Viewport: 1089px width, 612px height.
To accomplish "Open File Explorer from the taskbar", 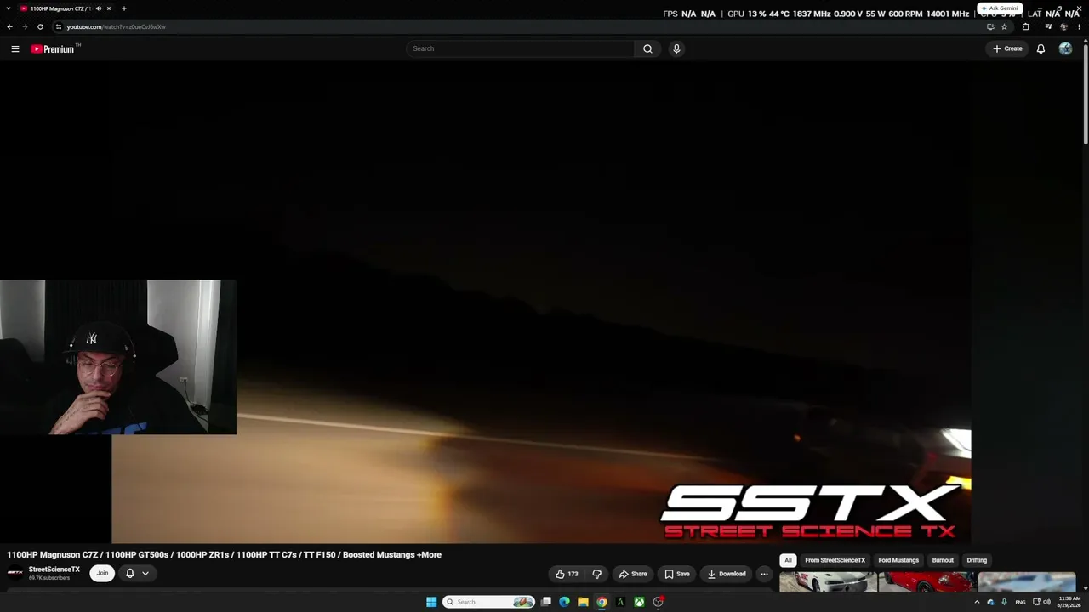I will [583, 602].
